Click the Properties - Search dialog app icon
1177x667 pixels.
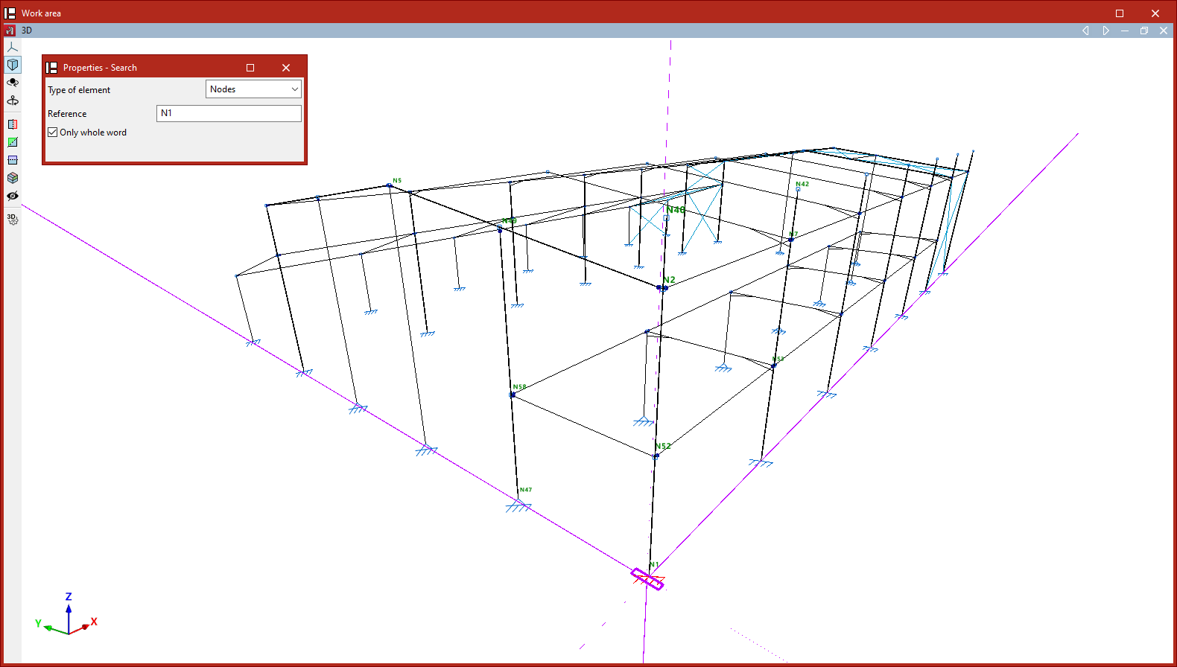point(52,68)
